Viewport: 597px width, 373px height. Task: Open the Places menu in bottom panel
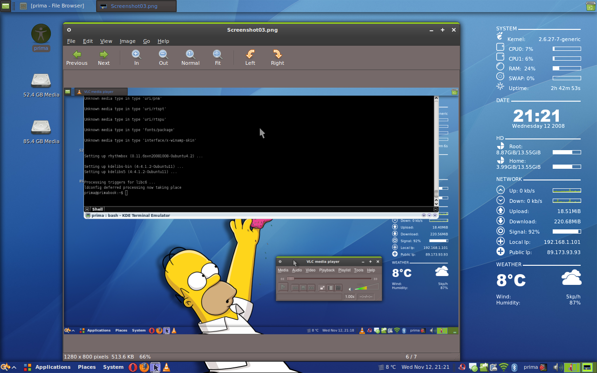coord(87,367)
